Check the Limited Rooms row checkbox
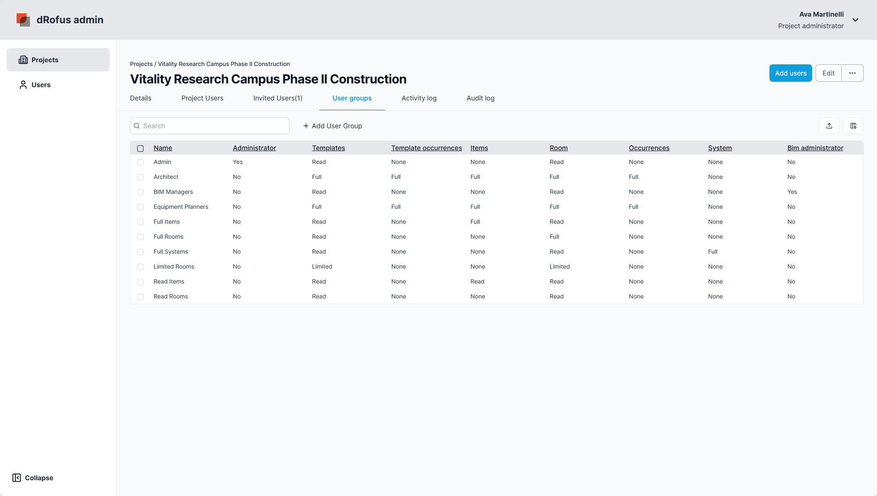This screenshot has height=496, width=877. (140, 267)
